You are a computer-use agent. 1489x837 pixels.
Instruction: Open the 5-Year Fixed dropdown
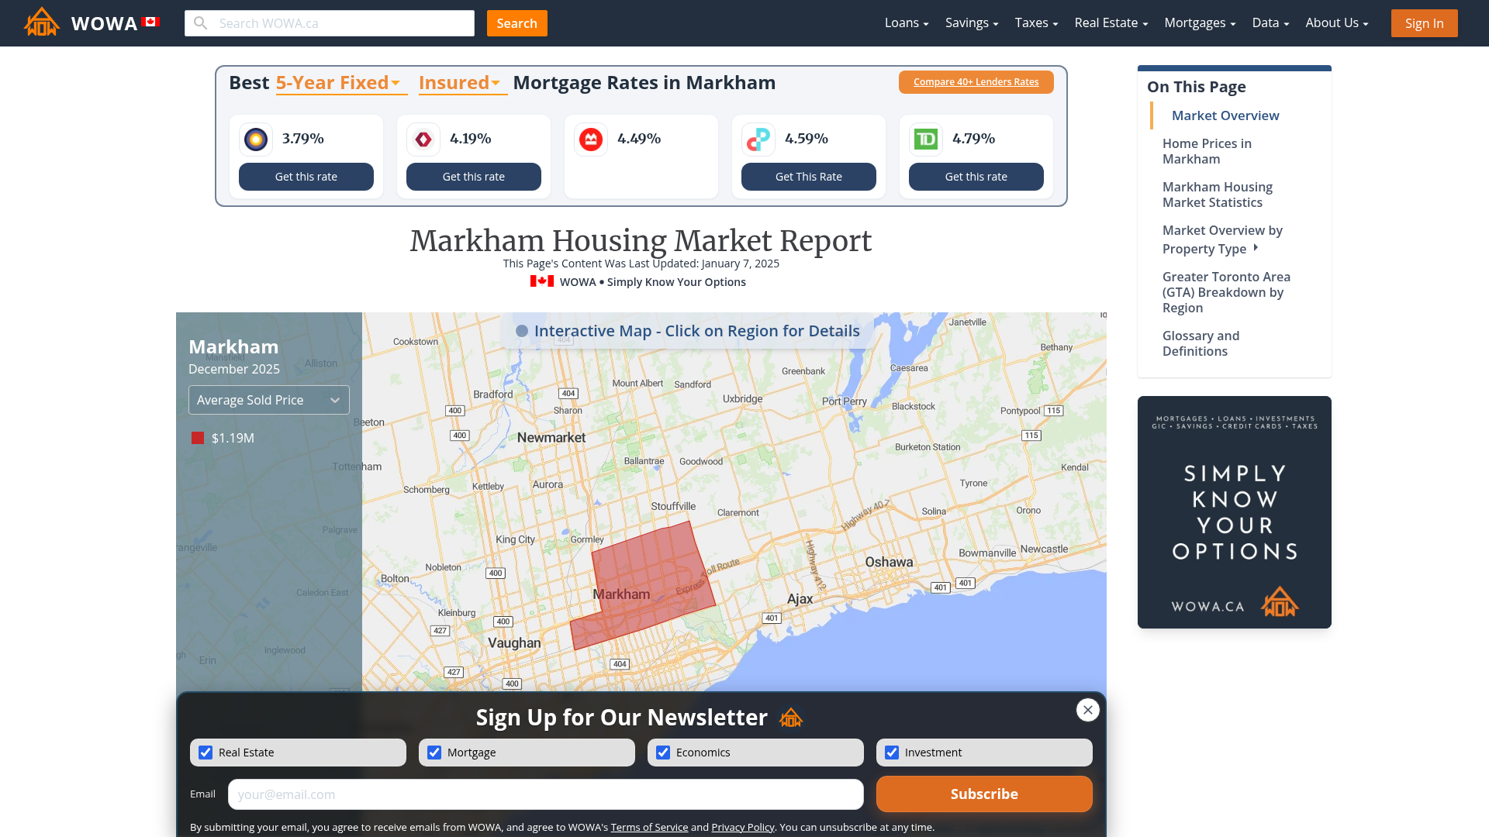(x=340, y=82)
